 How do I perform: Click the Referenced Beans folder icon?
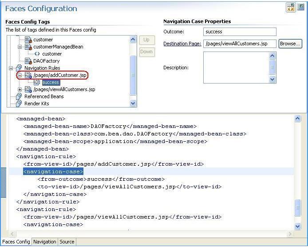(x=19, y=96)
